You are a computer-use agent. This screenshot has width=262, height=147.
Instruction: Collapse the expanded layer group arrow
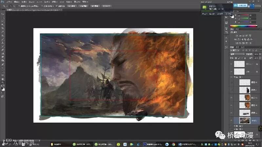[x=234, y=77]
